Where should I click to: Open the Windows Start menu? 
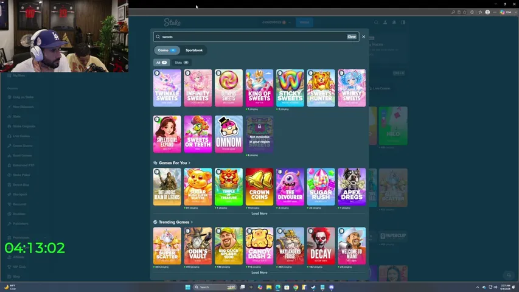click(x=187, y=287)
